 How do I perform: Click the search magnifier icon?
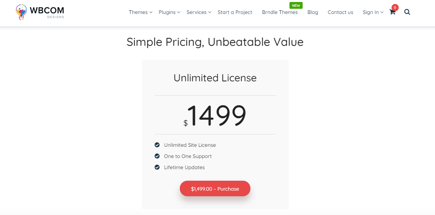[x=407, y=12]
